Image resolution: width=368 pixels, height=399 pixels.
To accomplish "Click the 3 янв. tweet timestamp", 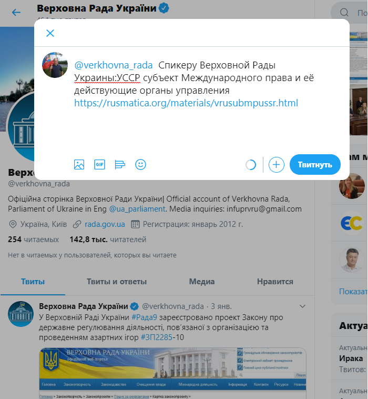I will click(221, 306).
